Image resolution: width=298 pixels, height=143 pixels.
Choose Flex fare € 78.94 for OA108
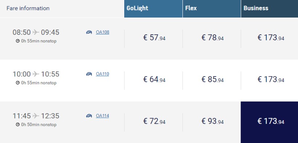click(213, 38)
